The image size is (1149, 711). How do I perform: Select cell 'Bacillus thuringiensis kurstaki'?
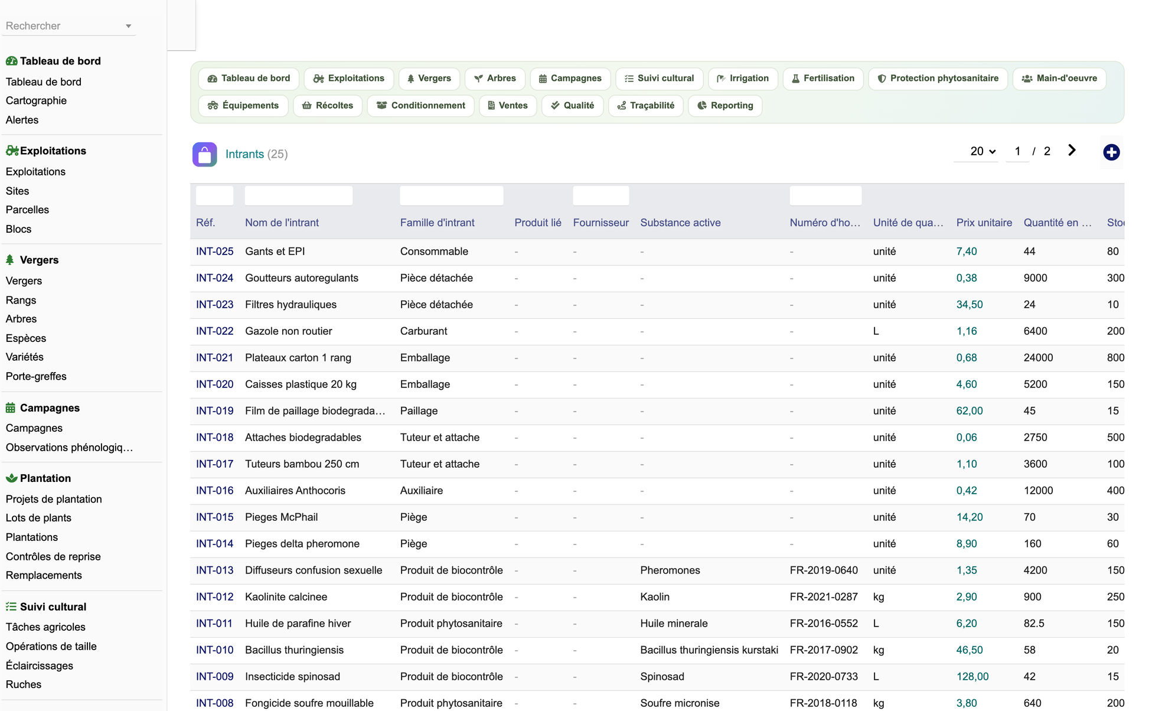coord(709,650)
